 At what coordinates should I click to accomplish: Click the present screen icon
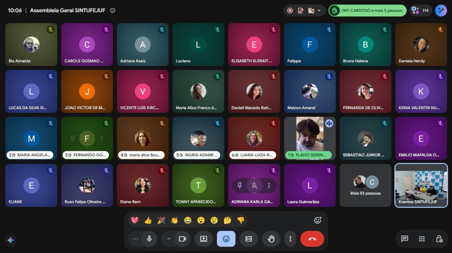tap(203, 238)
